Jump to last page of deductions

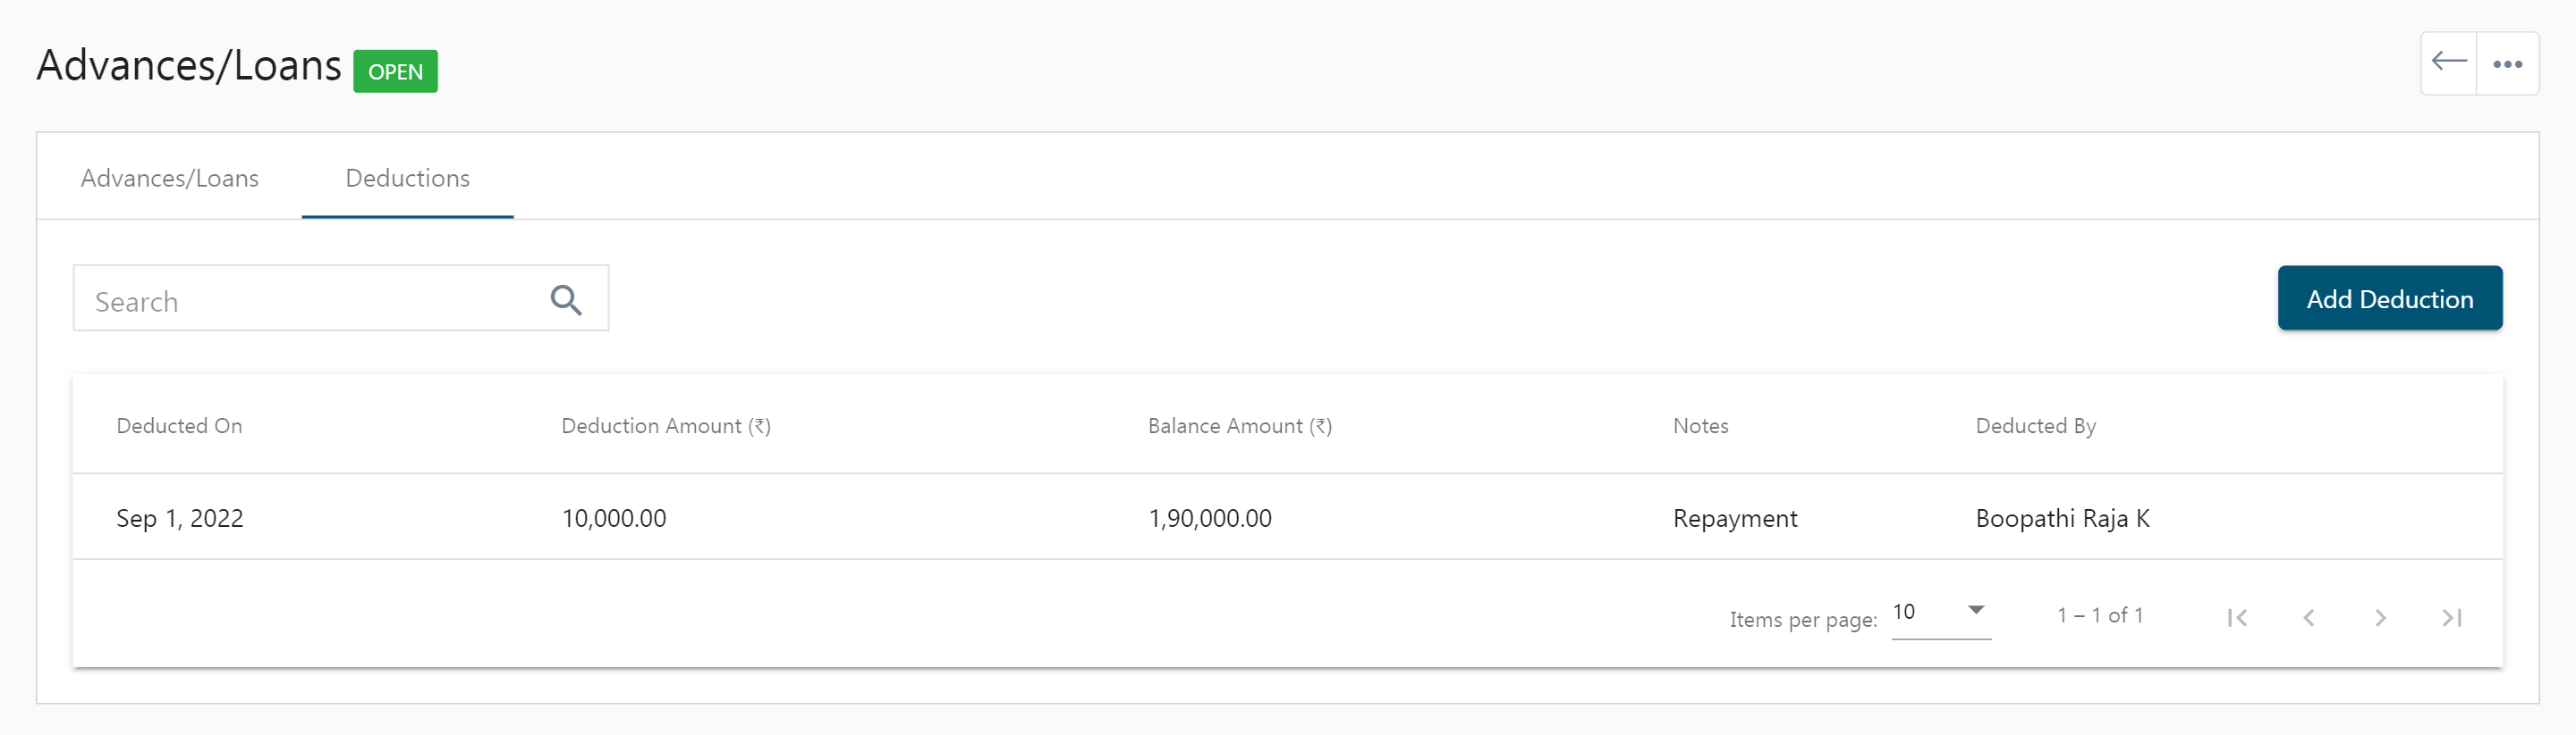click(2451, 618)
